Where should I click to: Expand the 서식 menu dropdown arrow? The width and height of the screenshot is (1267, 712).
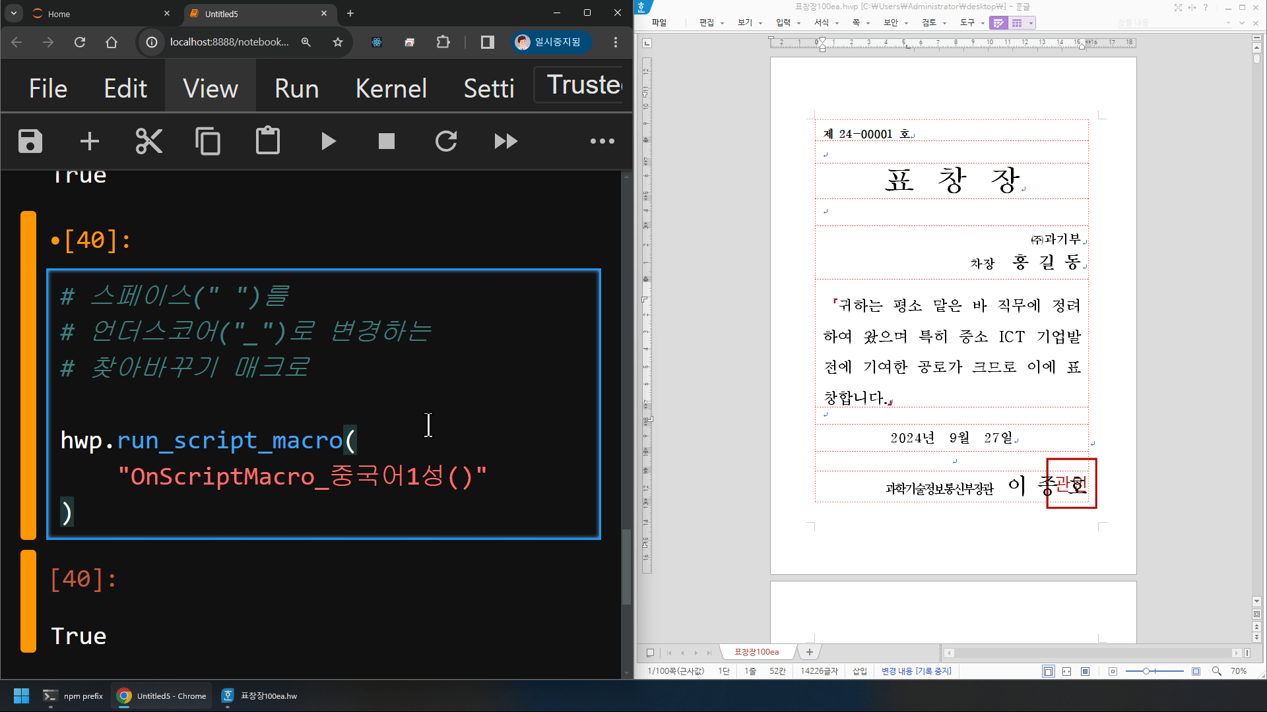837,23
